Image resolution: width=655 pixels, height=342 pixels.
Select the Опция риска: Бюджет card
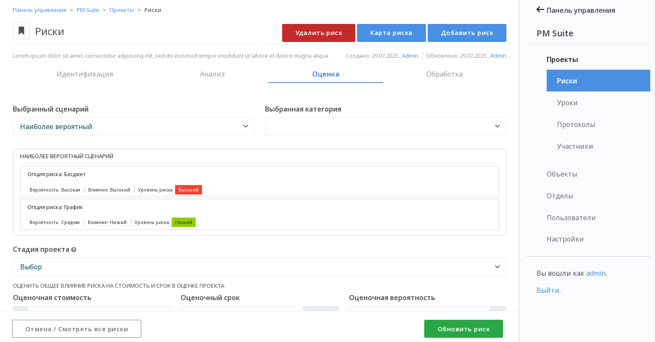click(259, 182)
